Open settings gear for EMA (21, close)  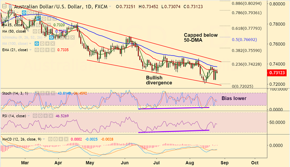[x=42, y=50]
